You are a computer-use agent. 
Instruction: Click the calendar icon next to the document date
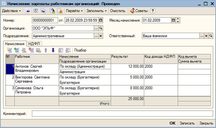pos(101,20)
